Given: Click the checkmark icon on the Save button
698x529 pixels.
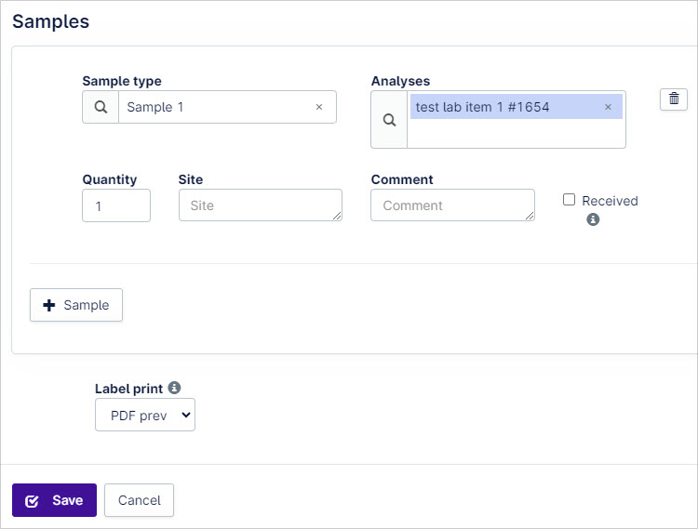Looking at the screenshot, I should [32, 501].
